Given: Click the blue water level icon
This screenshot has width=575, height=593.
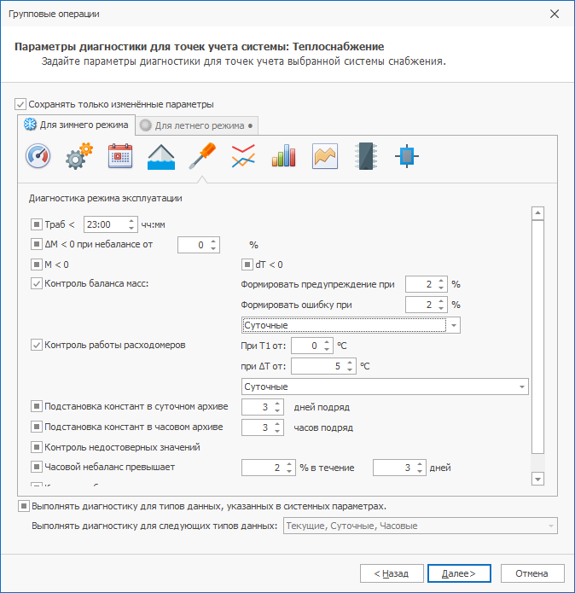Looking at the screenshot, I should point(161,156).
